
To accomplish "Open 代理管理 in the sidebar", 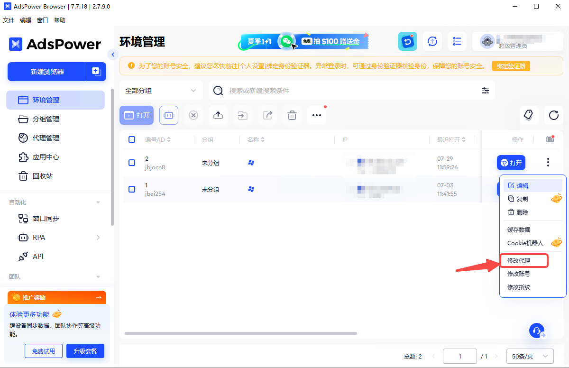I will click(x=46, y=138).
